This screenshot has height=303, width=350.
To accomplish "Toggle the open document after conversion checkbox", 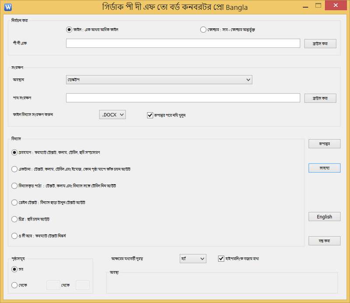I will (x=150, y=115).
